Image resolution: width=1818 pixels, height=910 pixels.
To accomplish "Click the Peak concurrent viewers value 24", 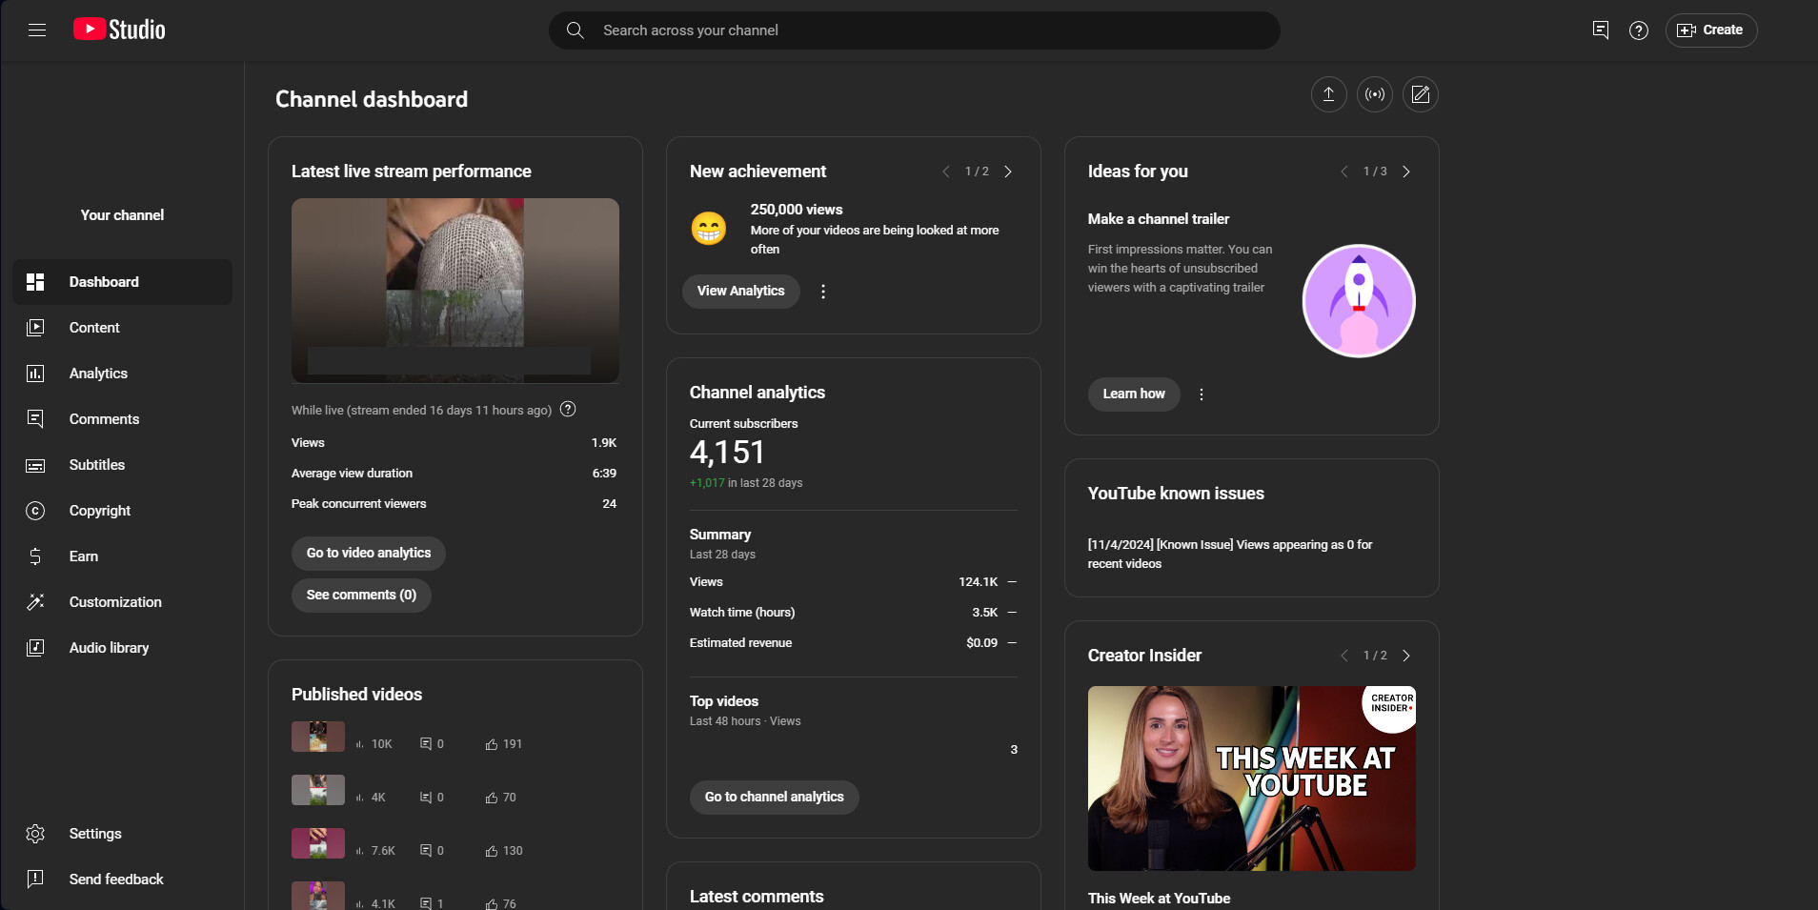I will click(610, 504).
